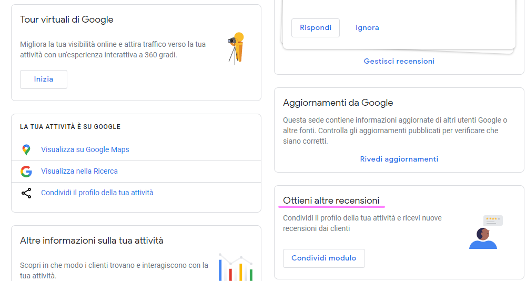The height and width of the screenshot is (281, 526).
Task: Click the share icon beside Condividi il profilo
Action: click(x=26, y=193)
